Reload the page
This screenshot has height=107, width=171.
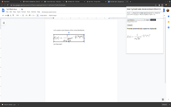coord(8,5)
